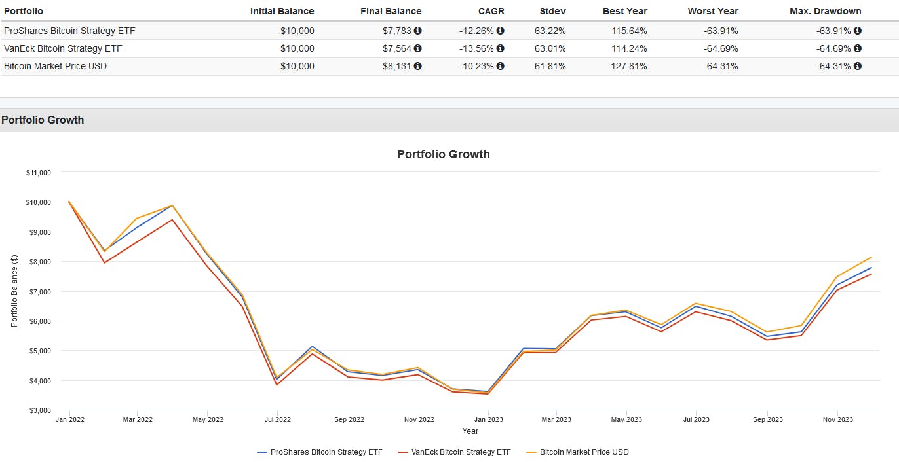Click info icon beside Bitcoin final balance $8,131

tap(418, 66)
